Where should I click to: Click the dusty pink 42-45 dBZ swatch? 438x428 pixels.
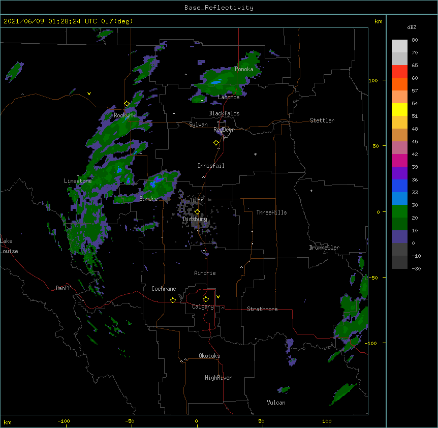(x=399, y=148)
